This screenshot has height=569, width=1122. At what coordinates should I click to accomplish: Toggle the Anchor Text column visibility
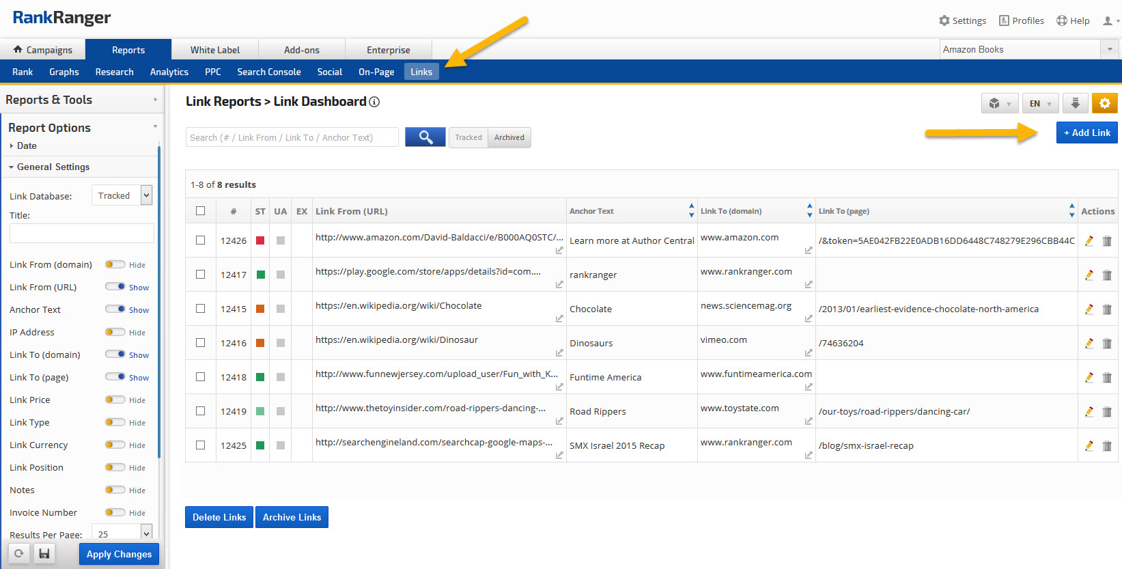pos(115,309)
